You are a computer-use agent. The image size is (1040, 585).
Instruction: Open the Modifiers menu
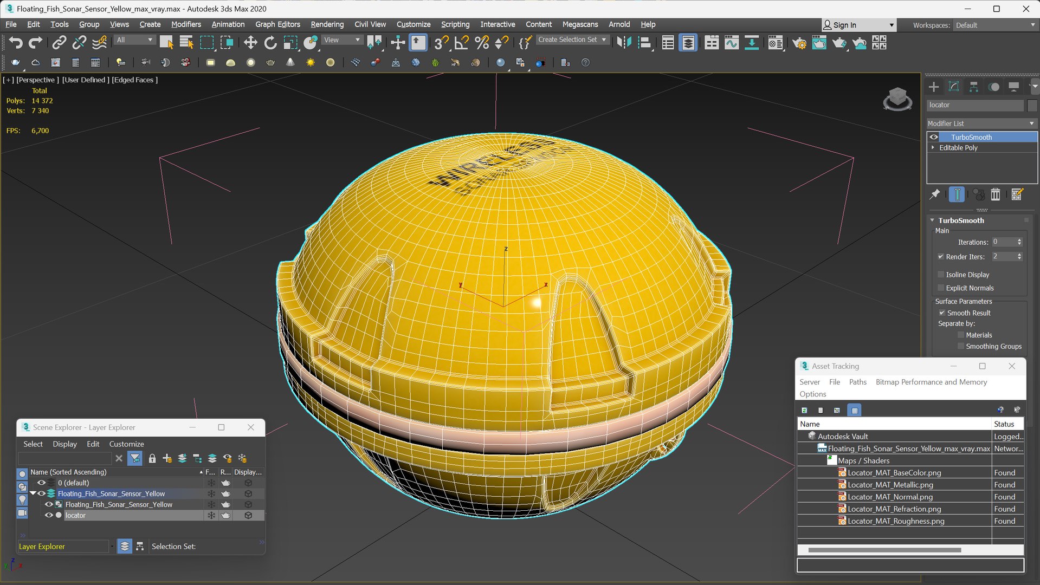coord(186,24)
